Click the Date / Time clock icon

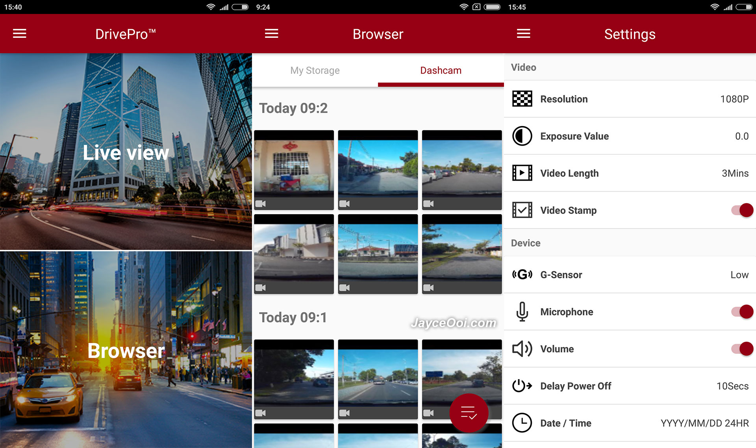(x=522, y=423)
